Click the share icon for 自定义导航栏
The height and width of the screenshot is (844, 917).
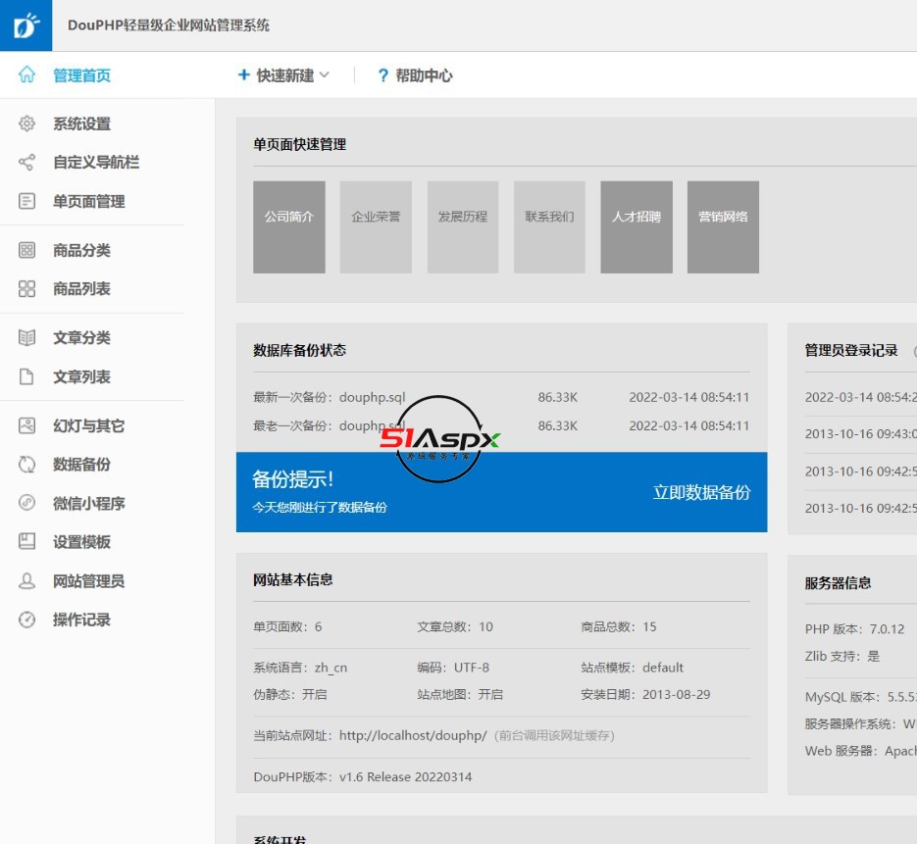27,163
